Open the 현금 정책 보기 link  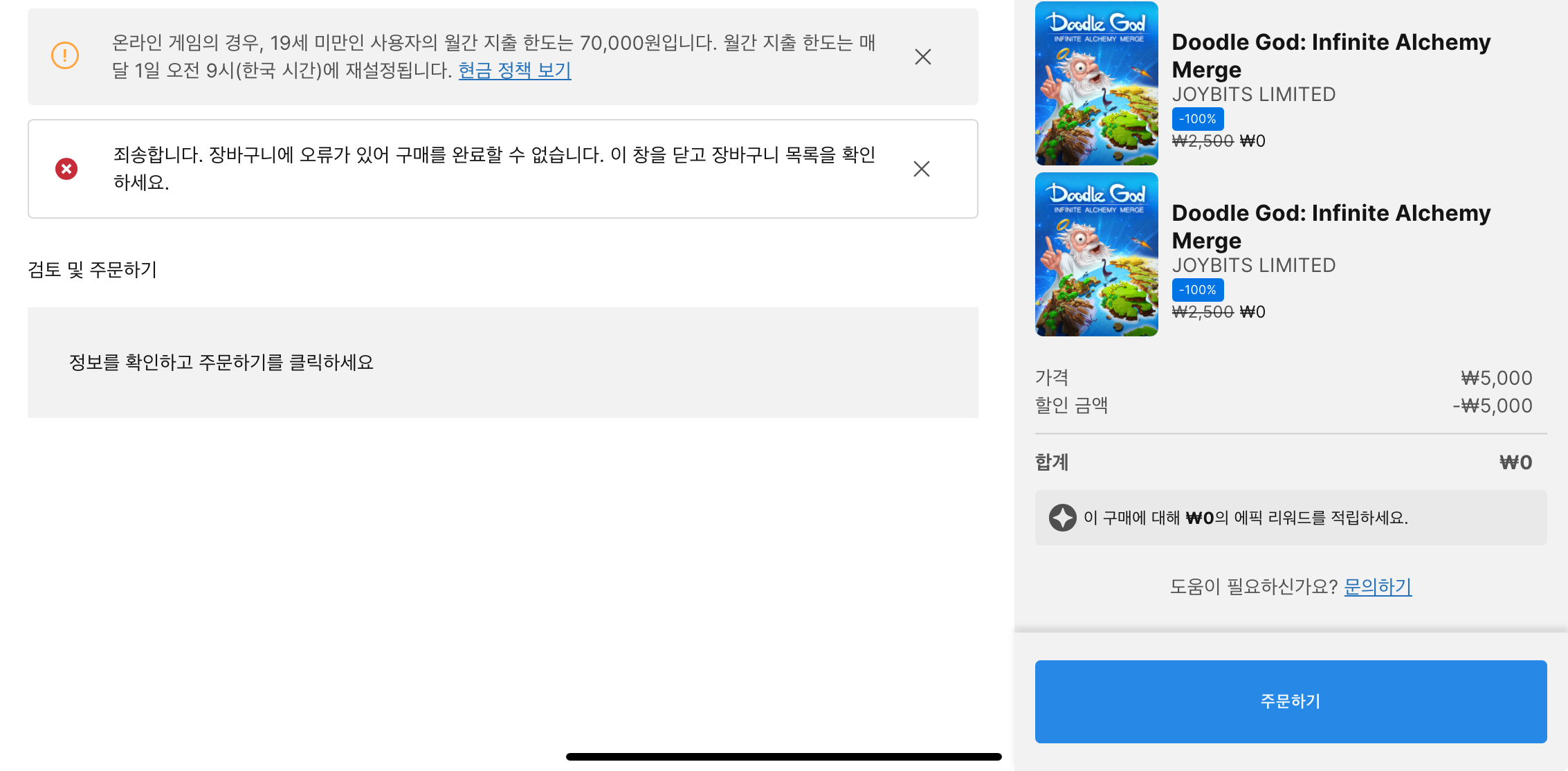coord(515,71)
